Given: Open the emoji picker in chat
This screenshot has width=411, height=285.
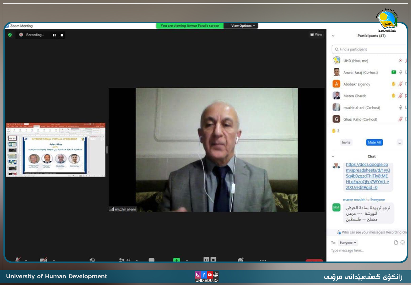Looking at the screenshot, I should pos(403,243).
